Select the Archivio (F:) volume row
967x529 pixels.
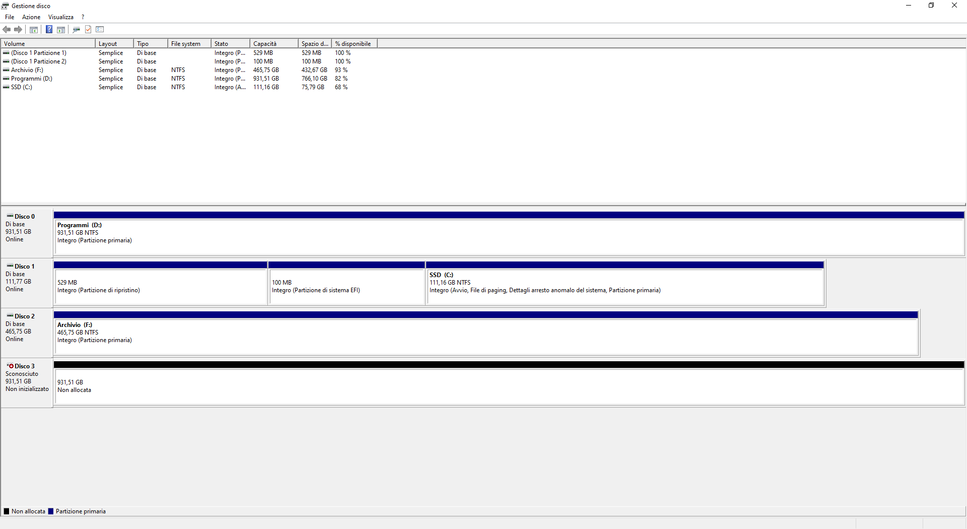point(190,70)
